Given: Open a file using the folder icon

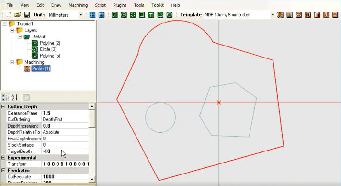Looking at the screenshot, I should click(x=18, y=15).
